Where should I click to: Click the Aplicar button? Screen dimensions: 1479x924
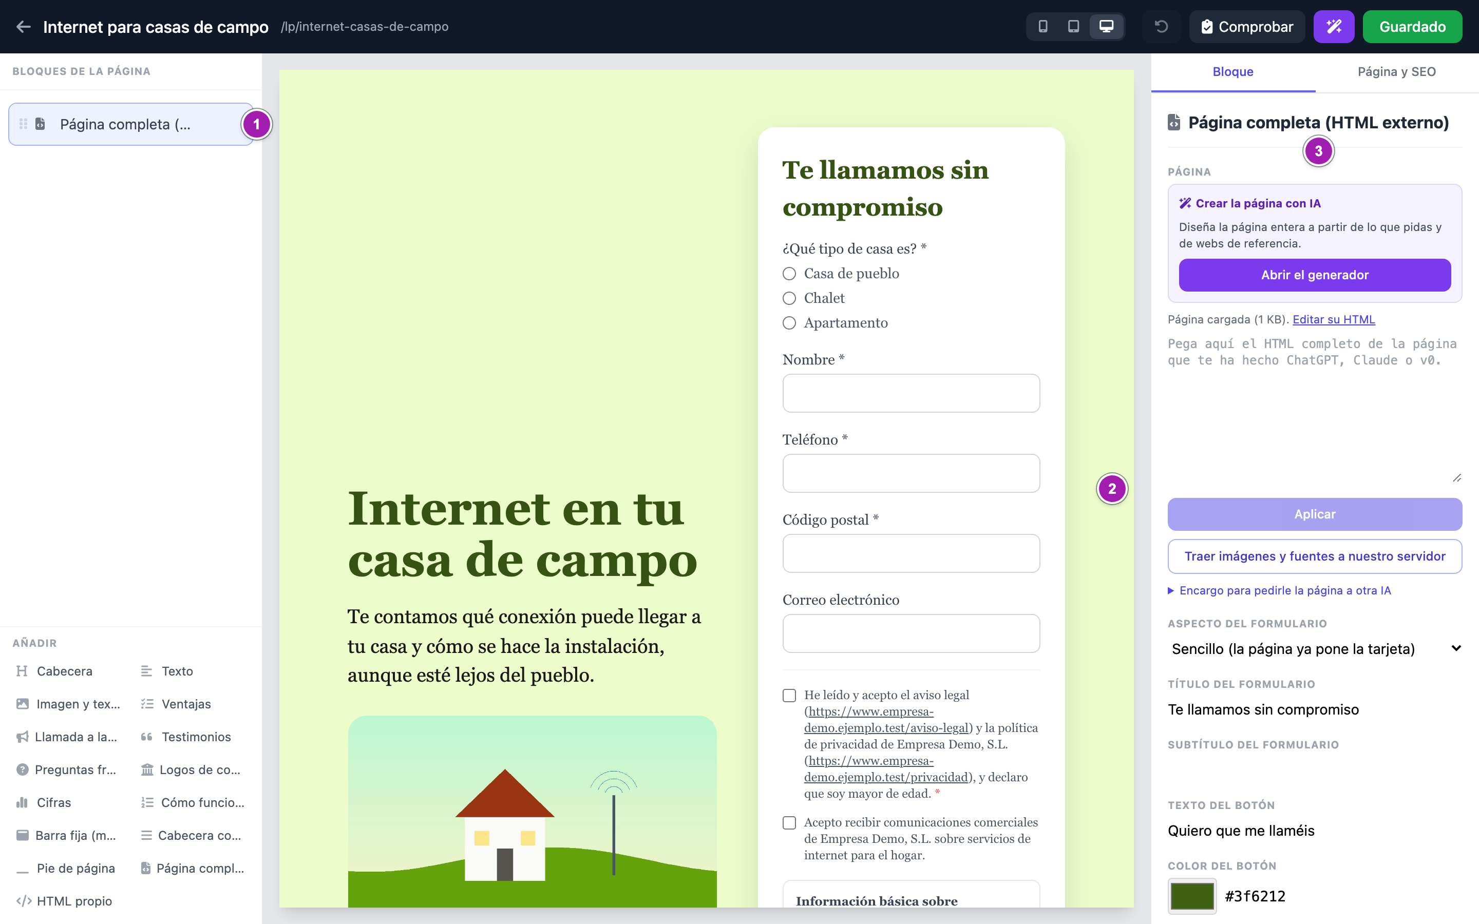coord(1315,514)
